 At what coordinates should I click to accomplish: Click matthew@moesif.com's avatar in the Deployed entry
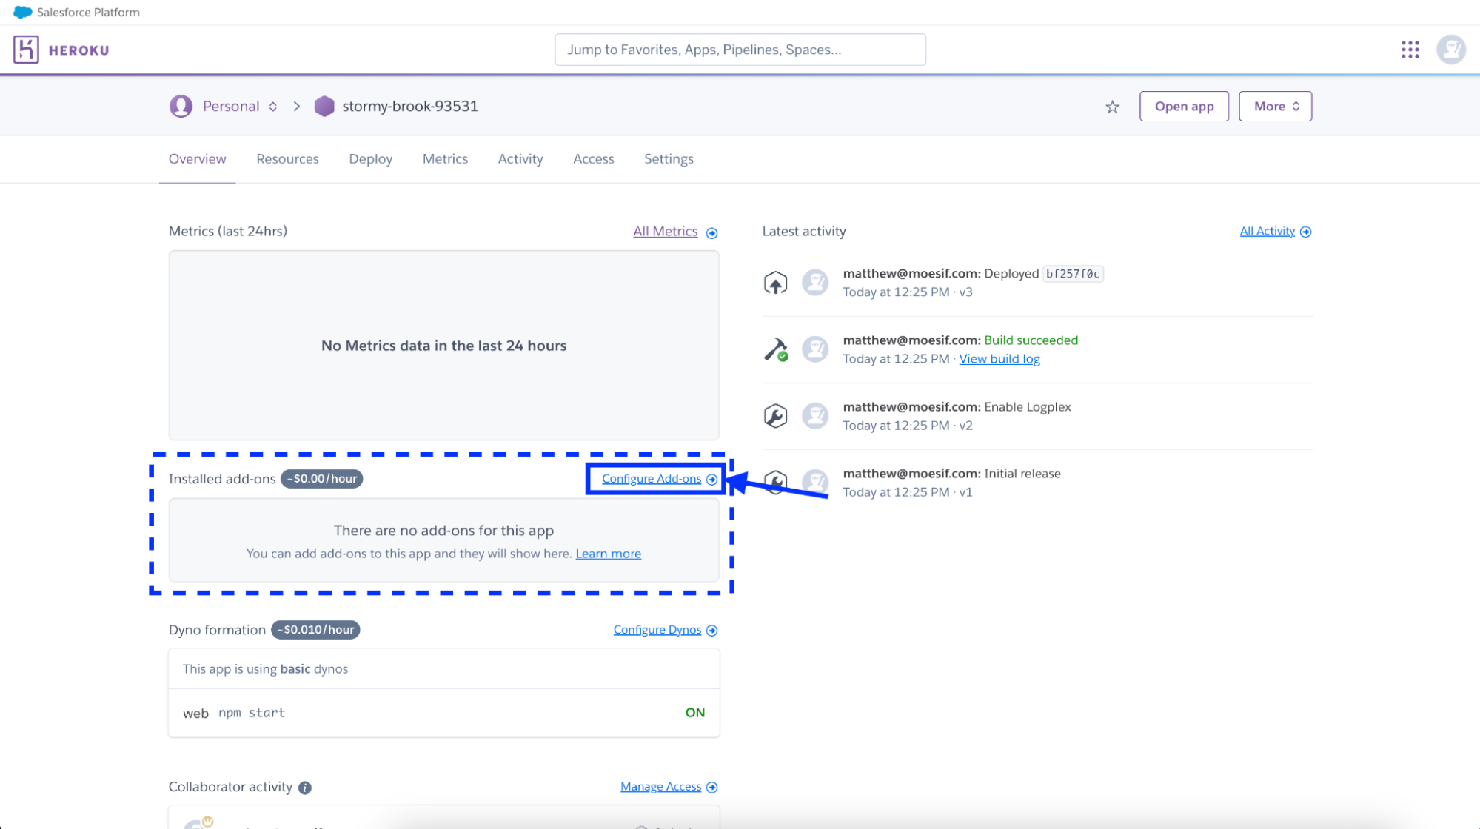click(x=815, y=282)
